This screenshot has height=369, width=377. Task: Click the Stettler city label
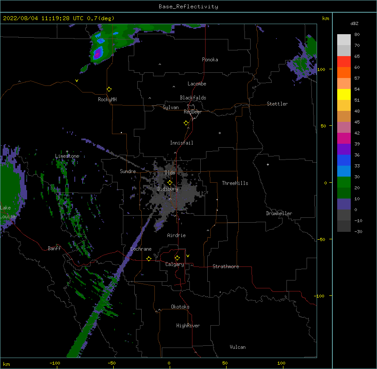pyautogui.click(x=277, y=104)
